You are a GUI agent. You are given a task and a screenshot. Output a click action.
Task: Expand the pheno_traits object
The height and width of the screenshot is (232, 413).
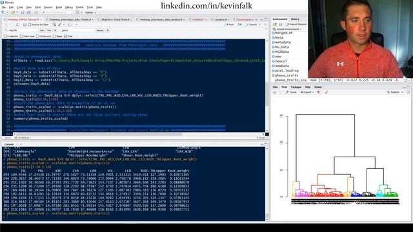[273, 75]
